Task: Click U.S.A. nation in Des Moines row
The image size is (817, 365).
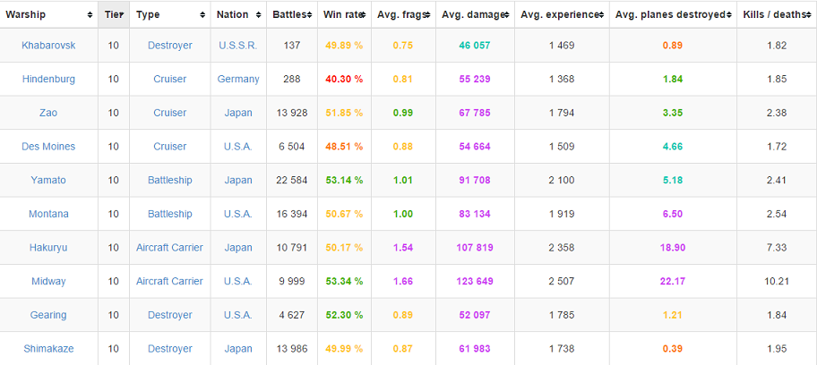Action: [238, 147]
